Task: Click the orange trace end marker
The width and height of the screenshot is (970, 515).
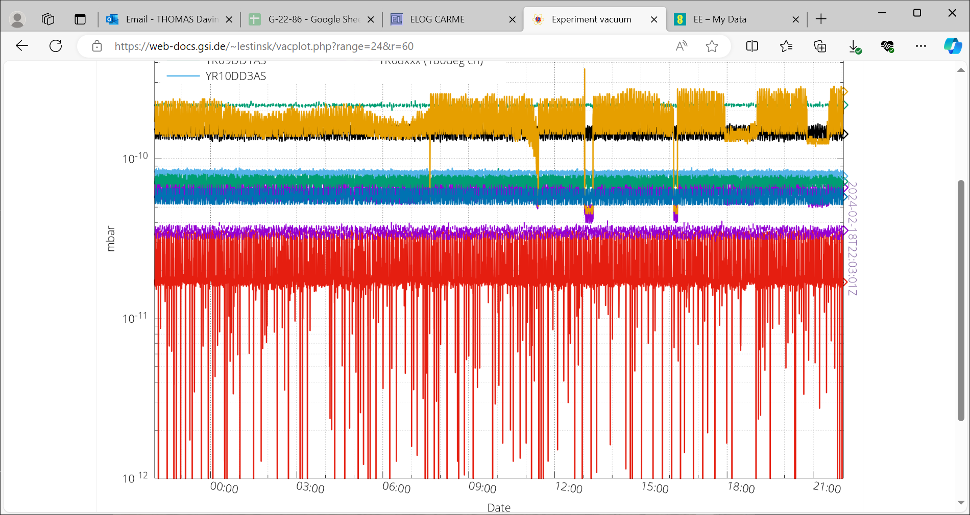Action: point(845,92)
